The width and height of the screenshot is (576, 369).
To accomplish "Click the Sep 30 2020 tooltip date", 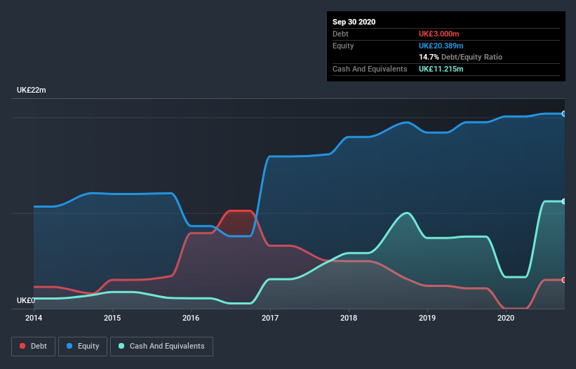I will [x=354, y=22].
